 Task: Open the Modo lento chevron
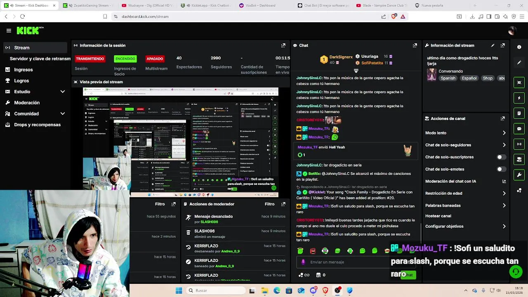504,133
